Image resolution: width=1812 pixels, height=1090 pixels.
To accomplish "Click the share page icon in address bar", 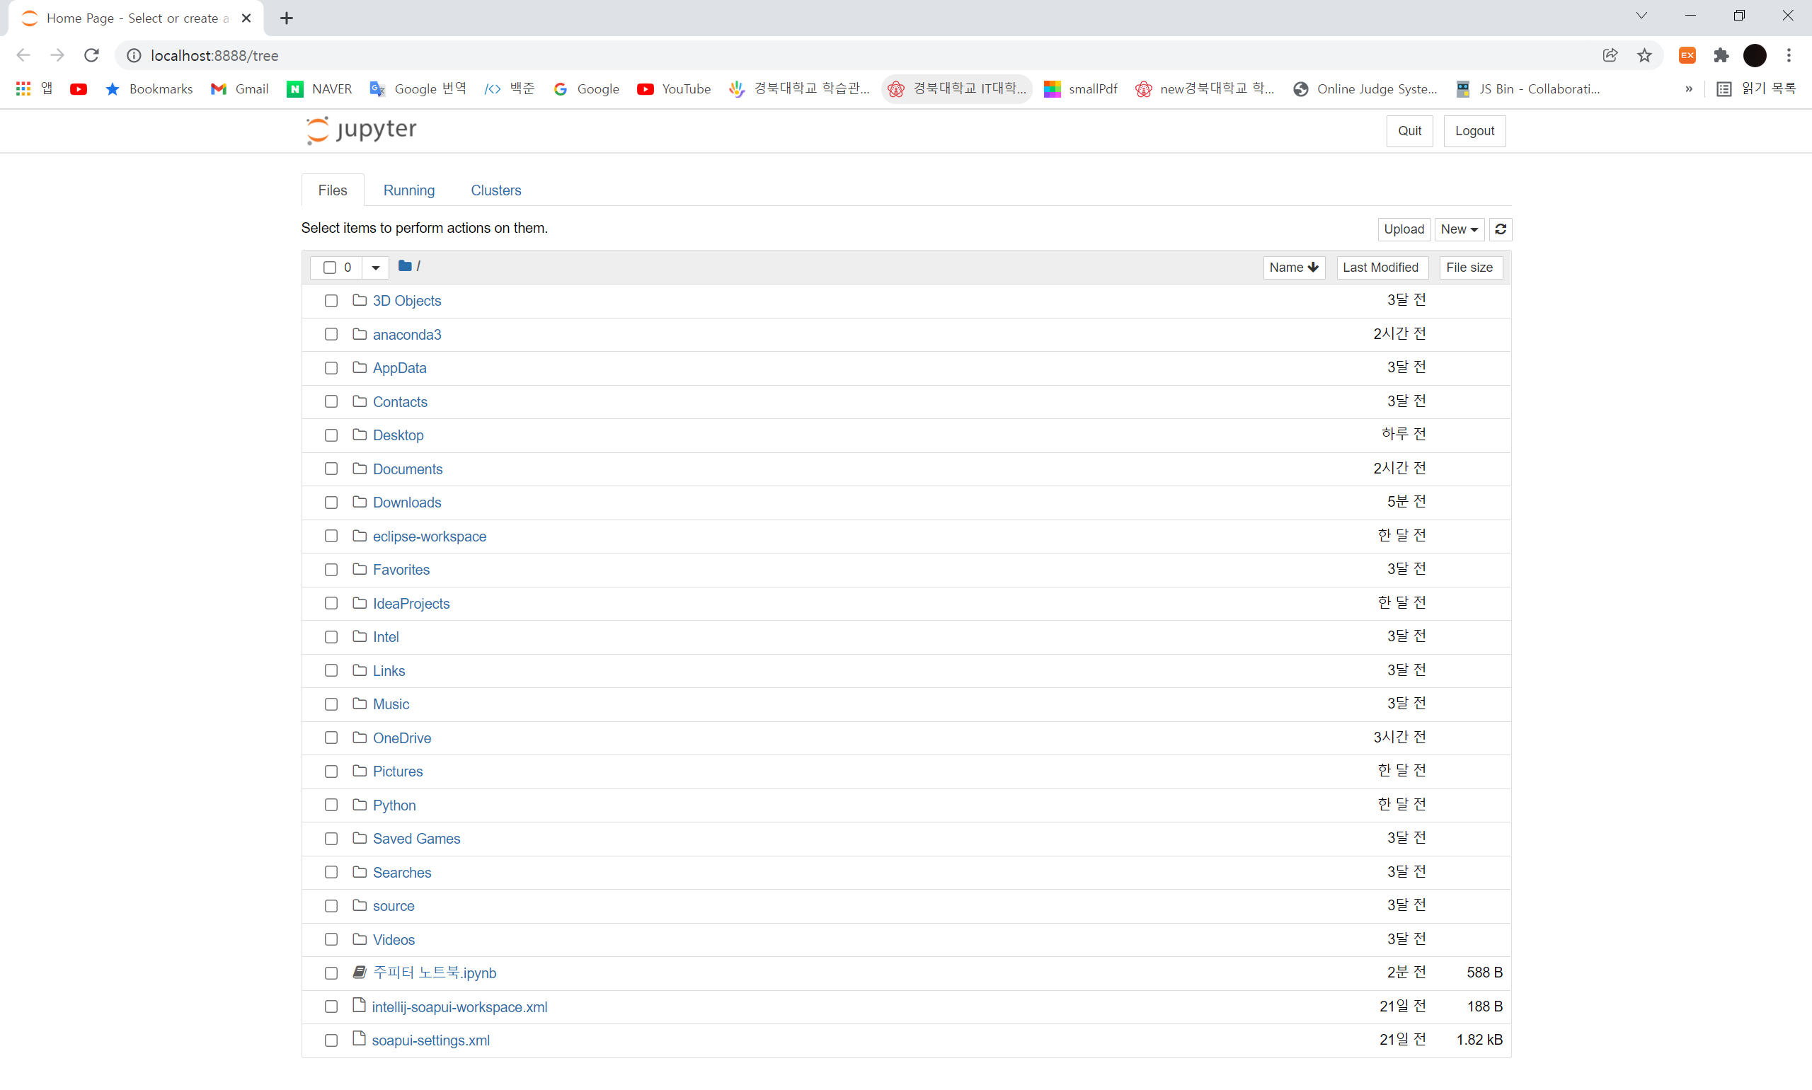I will coord(1610,55).
